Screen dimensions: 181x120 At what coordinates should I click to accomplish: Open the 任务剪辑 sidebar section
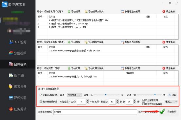[x=18, y=109]
